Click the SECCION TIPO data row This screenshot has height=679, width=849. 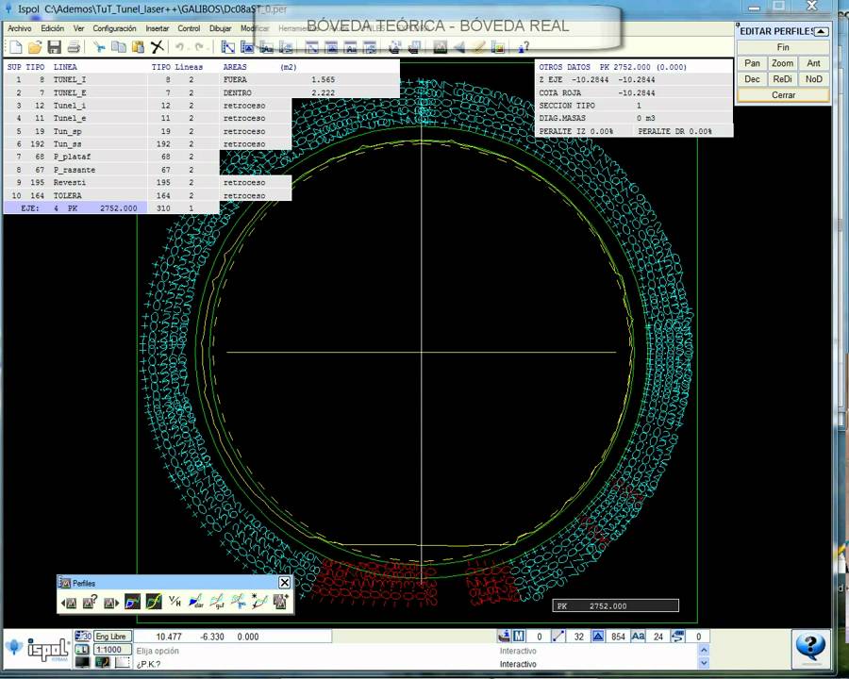pos(634,105)
